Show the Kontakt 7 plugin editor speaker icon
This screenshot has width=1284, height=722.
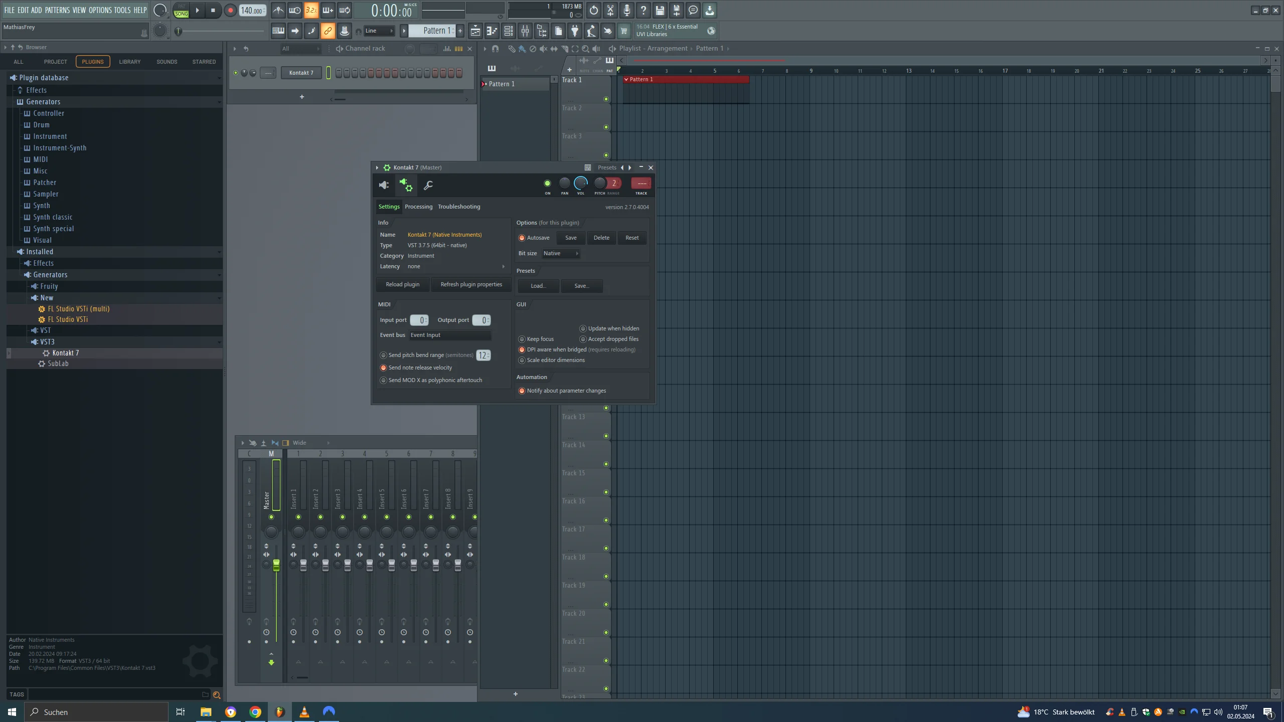pos(384,186)
